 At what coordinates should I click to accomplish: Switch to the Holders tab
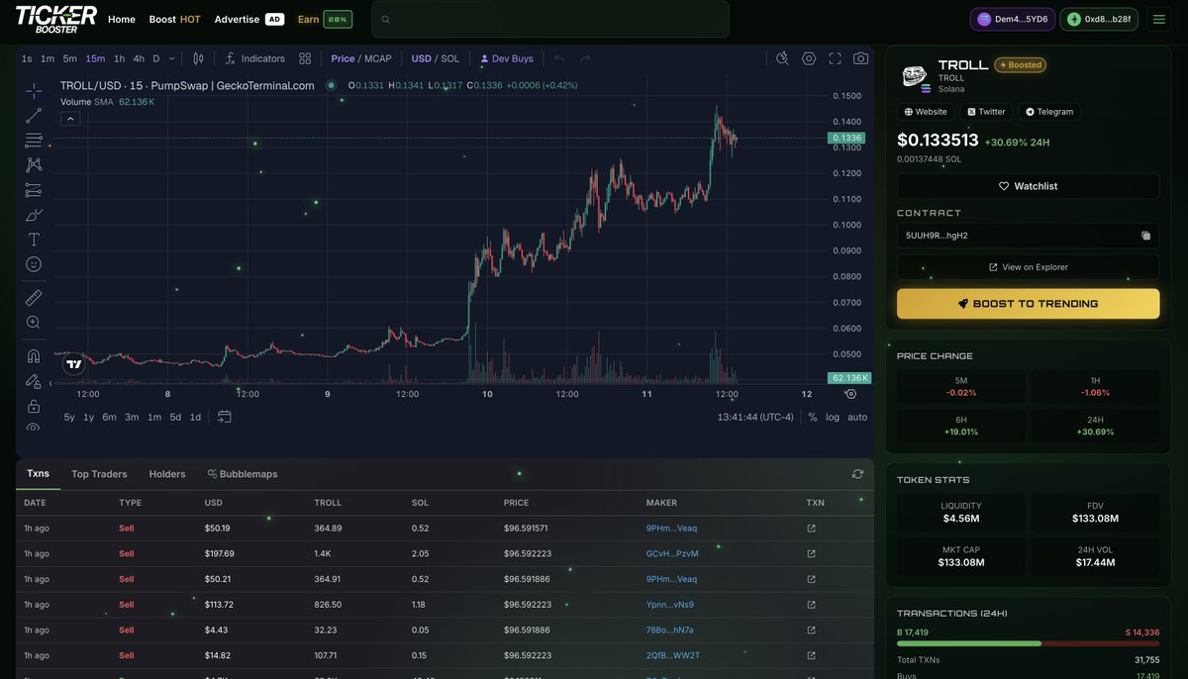click(x=167, y=474)
